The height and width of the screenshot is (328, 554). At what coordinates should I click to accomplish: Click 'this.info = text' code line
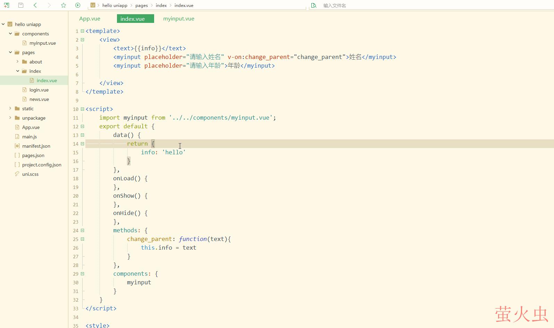tap(168, 248)
